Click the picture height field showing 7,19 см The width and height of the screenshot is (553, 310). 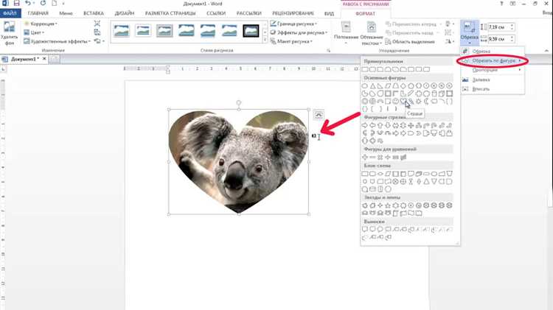pos(498,27)
